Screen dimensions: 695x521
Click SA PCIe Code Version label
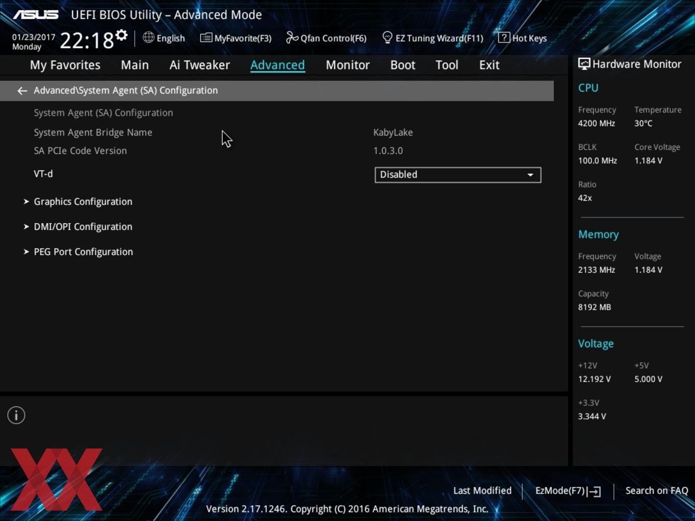80,151
